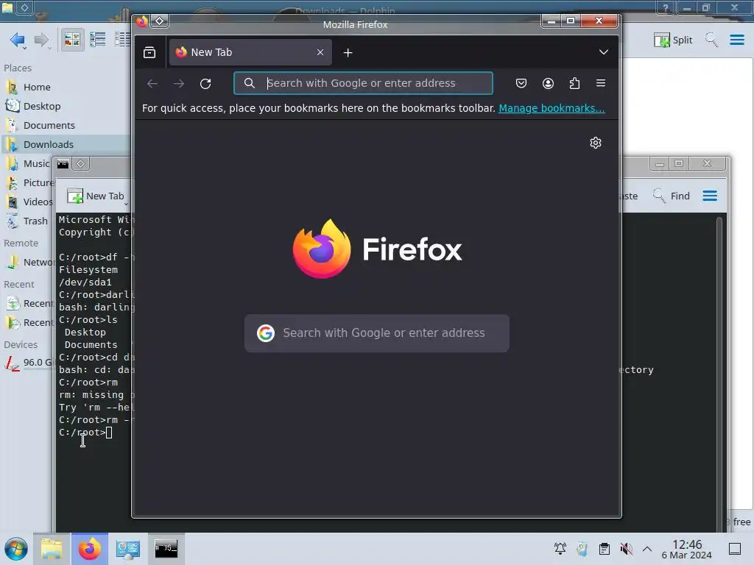754x565 pixels.
Task: Close the New Tab in Firefox
Action: [320, 52]
